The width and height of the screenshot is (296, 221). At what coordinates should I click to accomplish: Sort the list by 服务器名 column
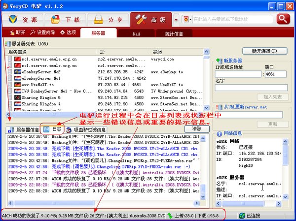tap(51, 52)
